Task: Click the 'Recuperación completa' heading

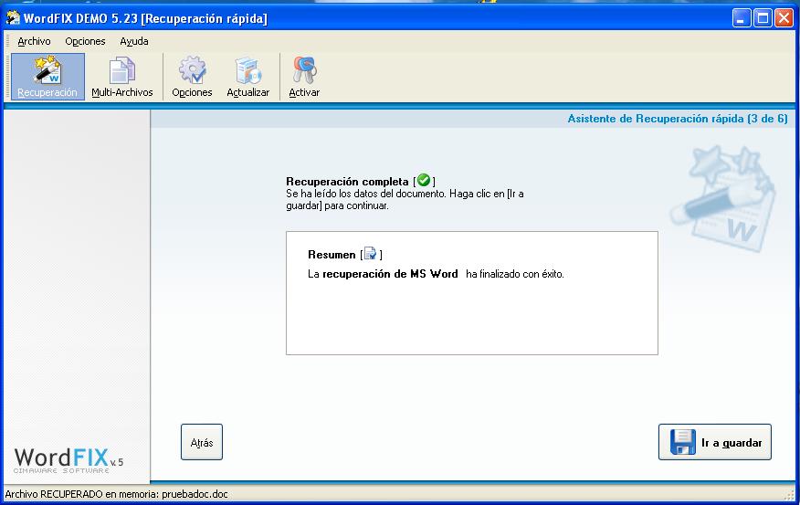Action: (x=347, y=182)
